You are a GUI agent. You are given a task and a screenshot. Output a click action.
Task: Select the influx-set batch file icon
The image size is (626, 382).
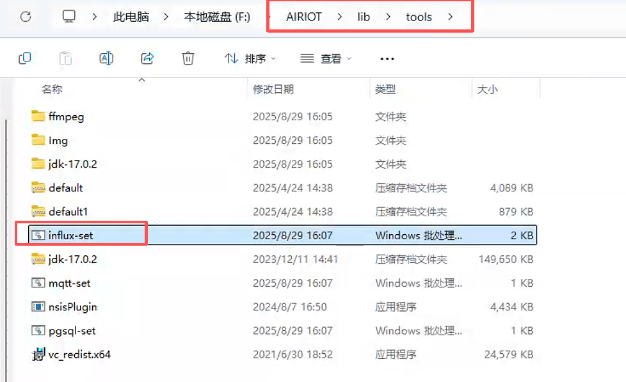(x=38, y=235)
